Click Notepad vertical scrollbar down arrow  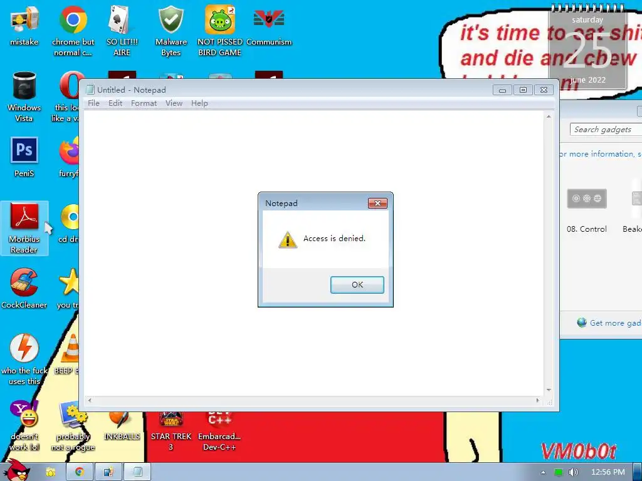[x=549, y=390]
